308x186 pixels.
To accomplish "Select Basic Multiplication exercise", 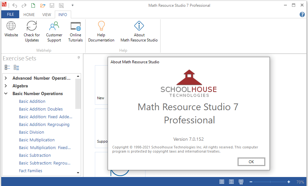I will [x=37, y=140].
